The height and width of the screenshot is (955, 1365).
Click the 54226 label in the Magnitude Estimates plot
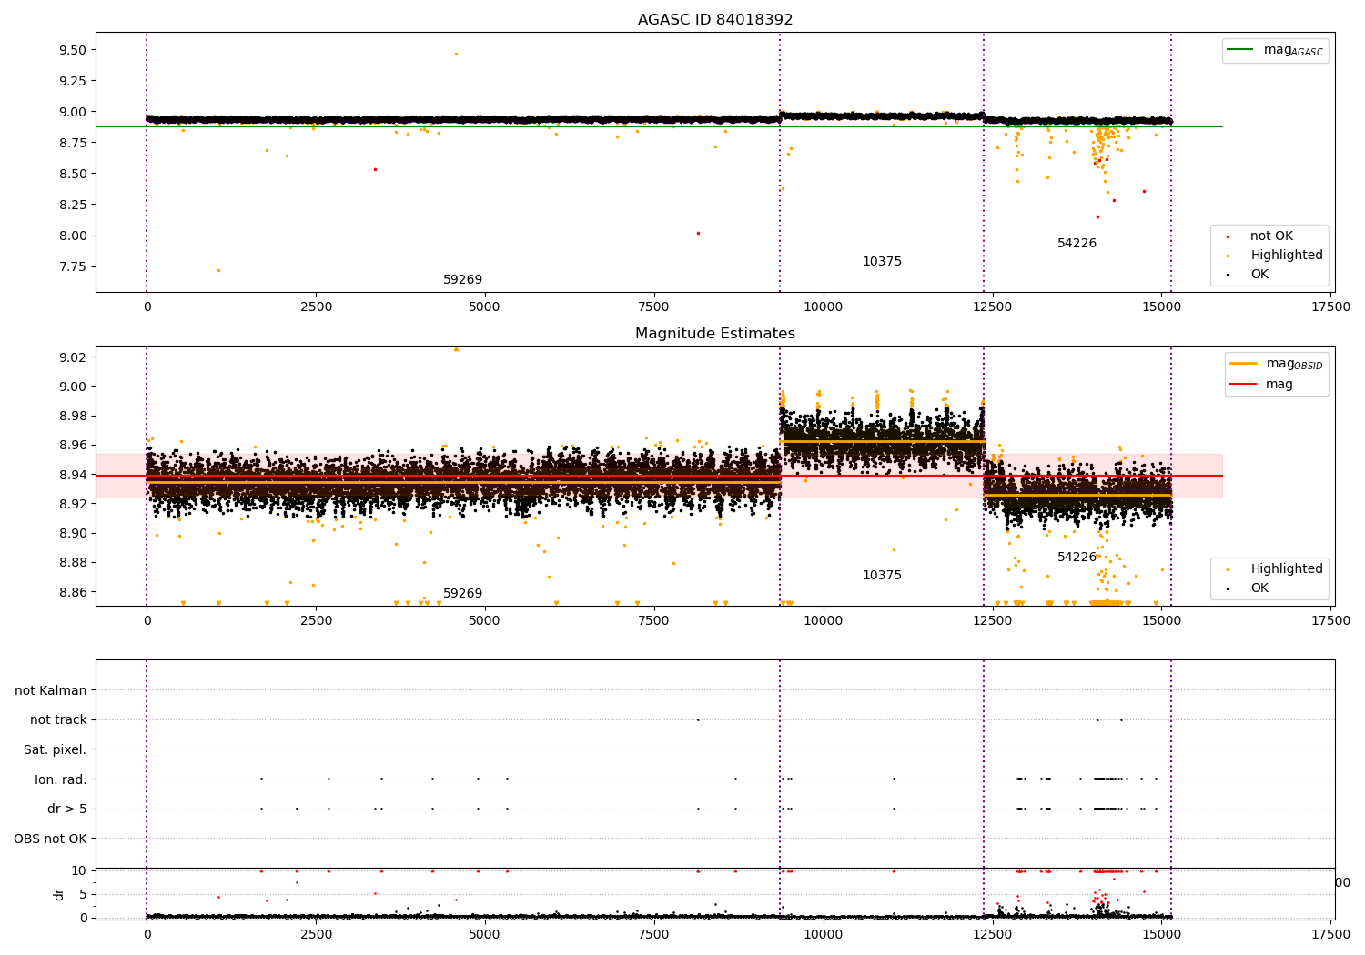click(x=1077, y=558)
